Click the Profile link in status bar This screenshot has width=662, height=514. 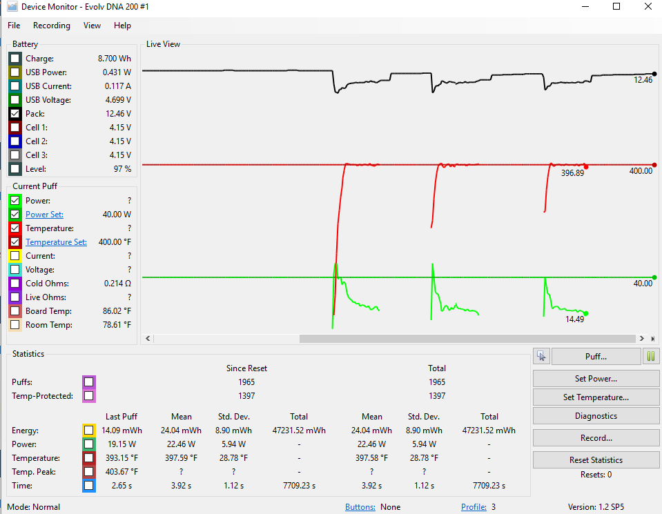click(474, 507)
